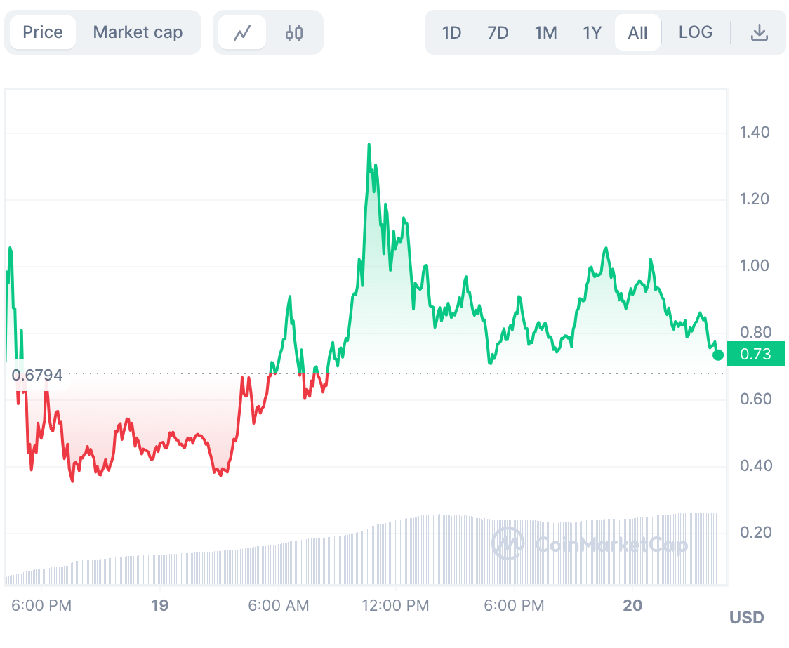This screenshot has width=789, height=648.
Task: Choose the All time range
Action: [637, 33]
